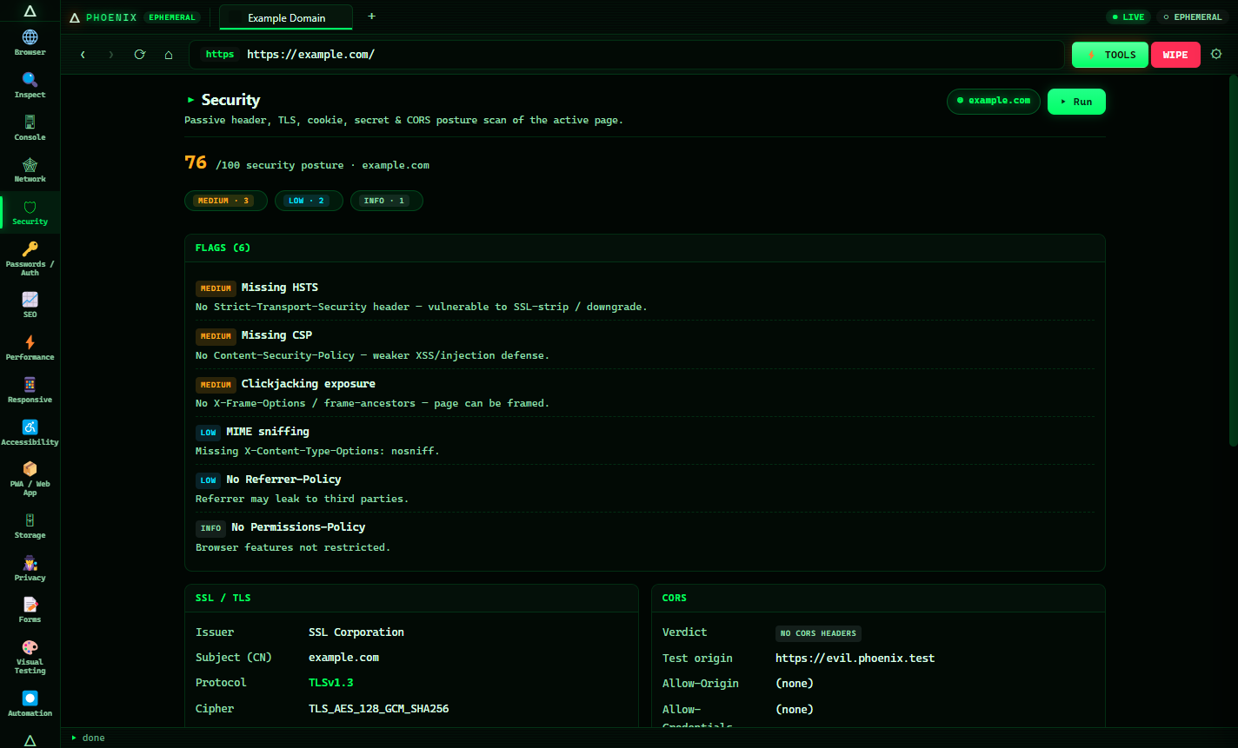Add a new tab with plus icon

tap(372, 17)
